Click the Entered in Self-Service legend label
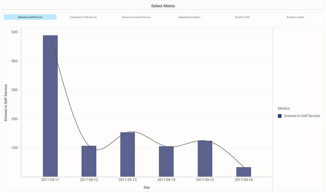Image resolution: width=326 pixels, height=193 pixels. pos(302,116)
